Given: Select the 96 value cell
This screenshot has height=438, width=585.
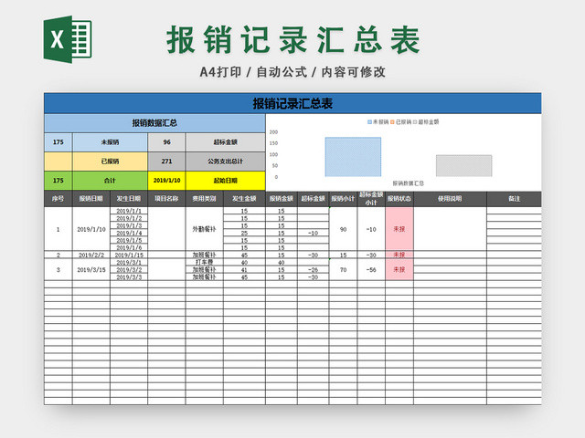Looking at the screenshot, I should point(166,142).
